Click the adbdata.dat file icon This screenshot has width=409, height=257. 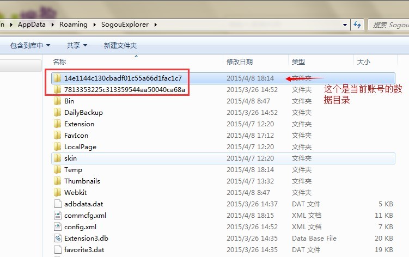point(58,204)
